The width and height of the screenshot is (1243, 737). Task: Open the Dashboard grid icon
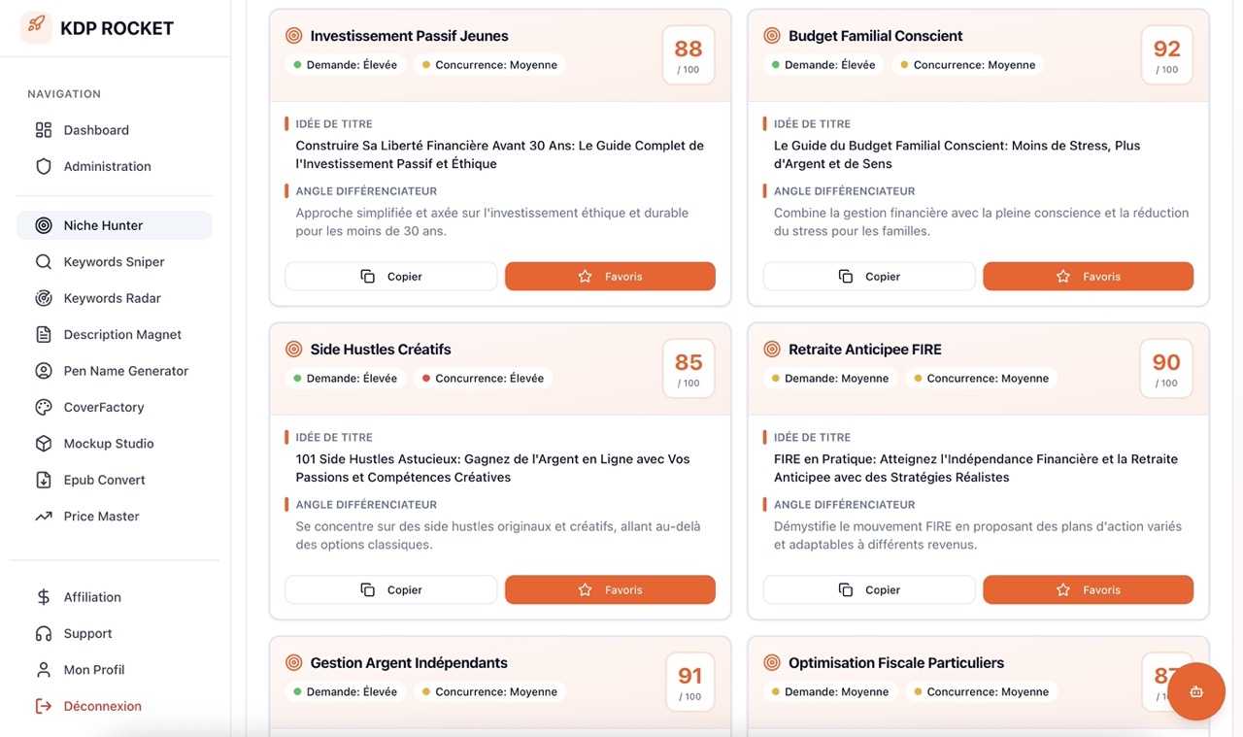[44, 130]
